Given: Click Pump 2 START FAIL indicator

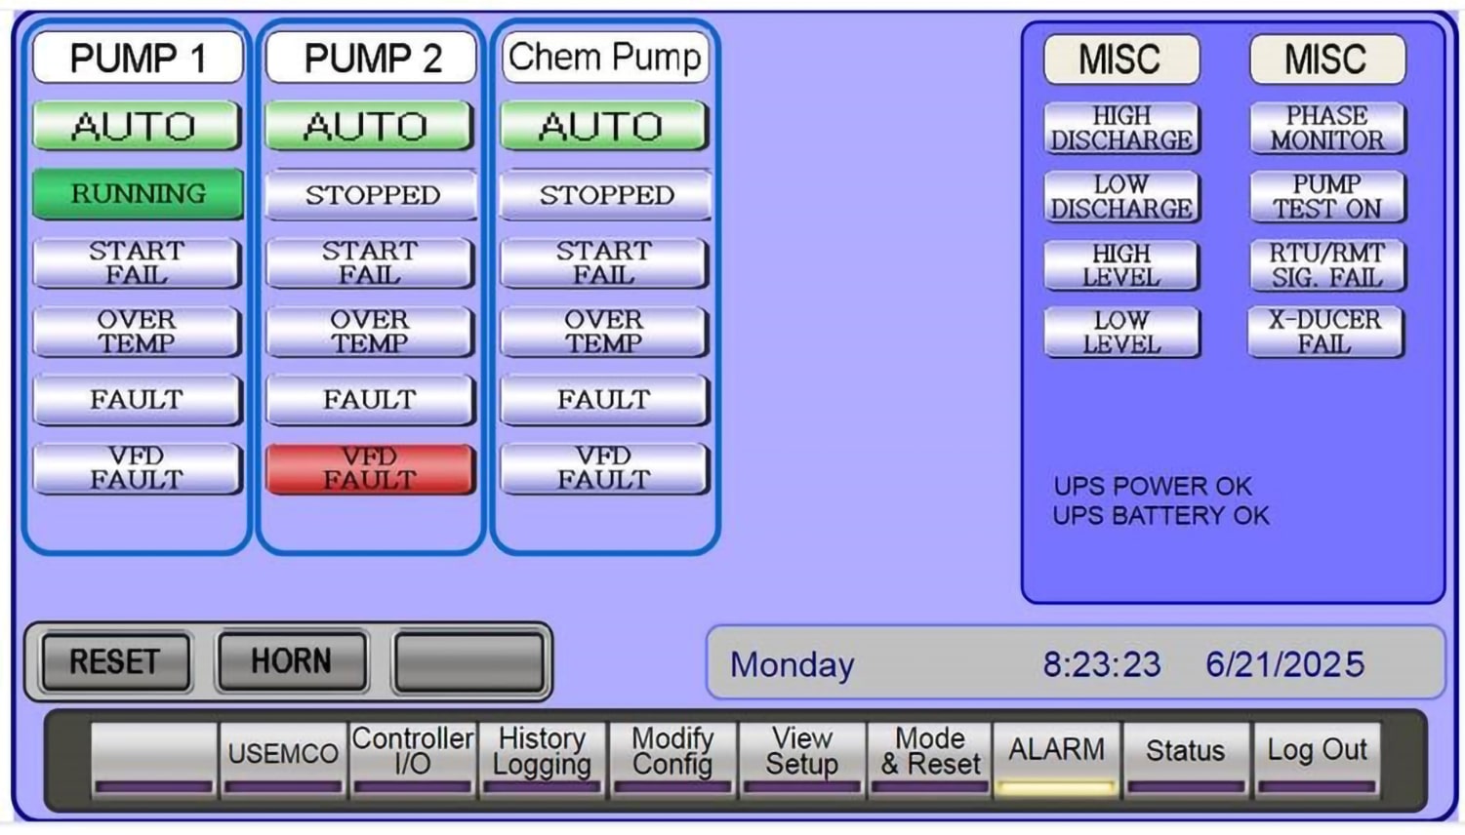Looking at the screenshot, I should [370, 262].
